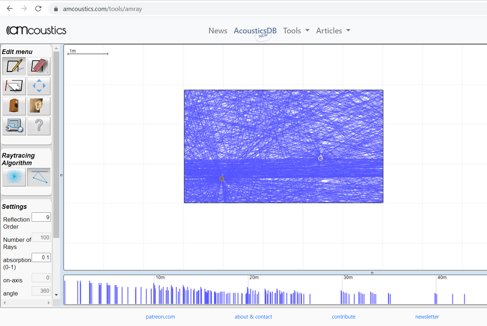Open the question mark help tool

(39, 126)
